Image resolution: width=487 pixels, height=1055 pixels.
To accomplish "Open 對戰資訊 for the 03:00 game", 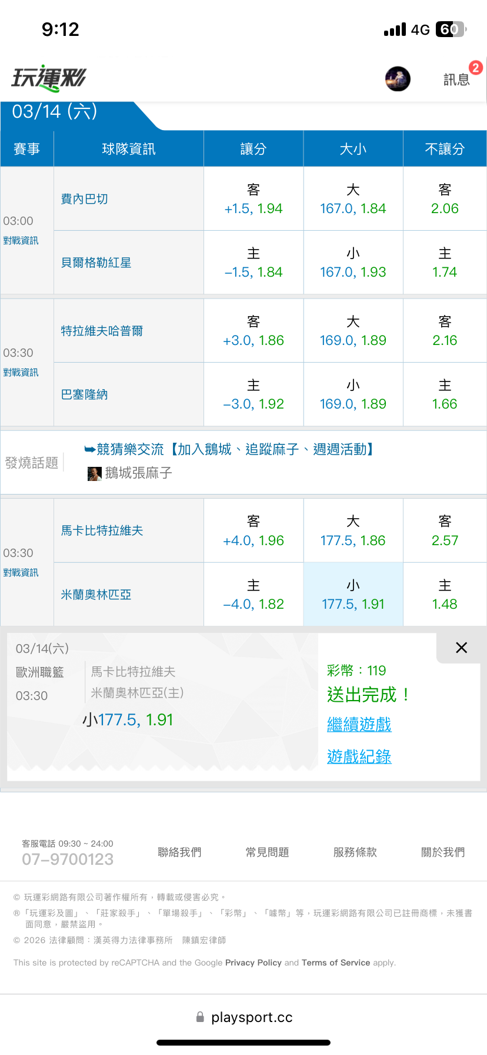I will (21, 241).
